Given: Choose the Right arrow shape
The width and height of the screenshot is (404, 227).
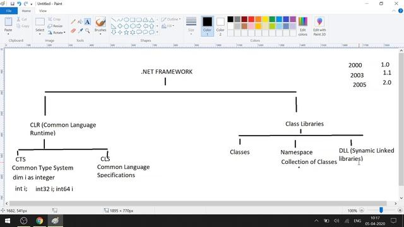Looking at the screenshot, I should click(139, 26).
